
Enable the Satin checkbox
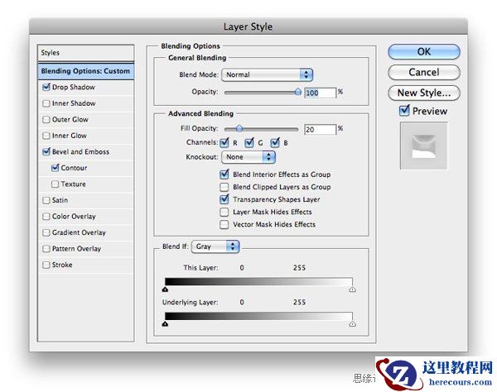tap(46, 200)
